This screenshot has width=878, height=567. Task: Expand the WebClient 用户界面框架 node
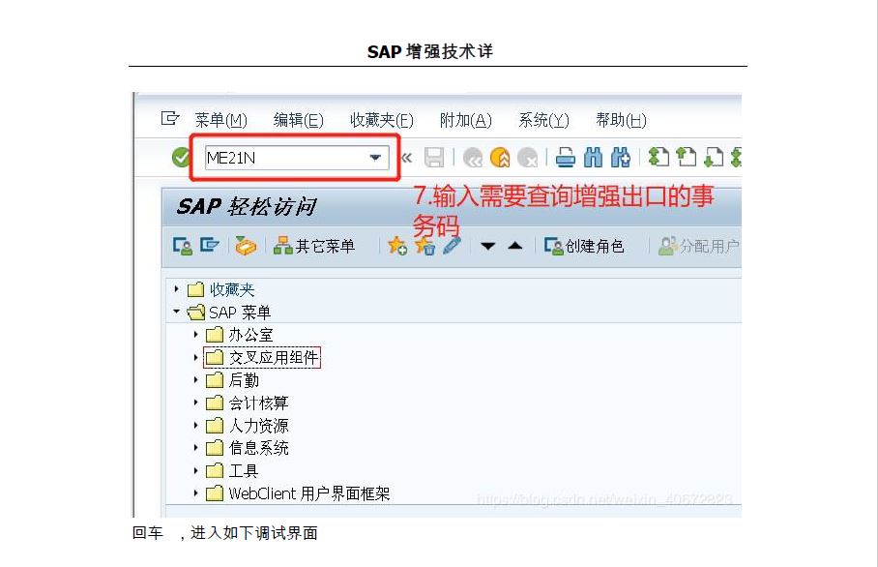195,493
